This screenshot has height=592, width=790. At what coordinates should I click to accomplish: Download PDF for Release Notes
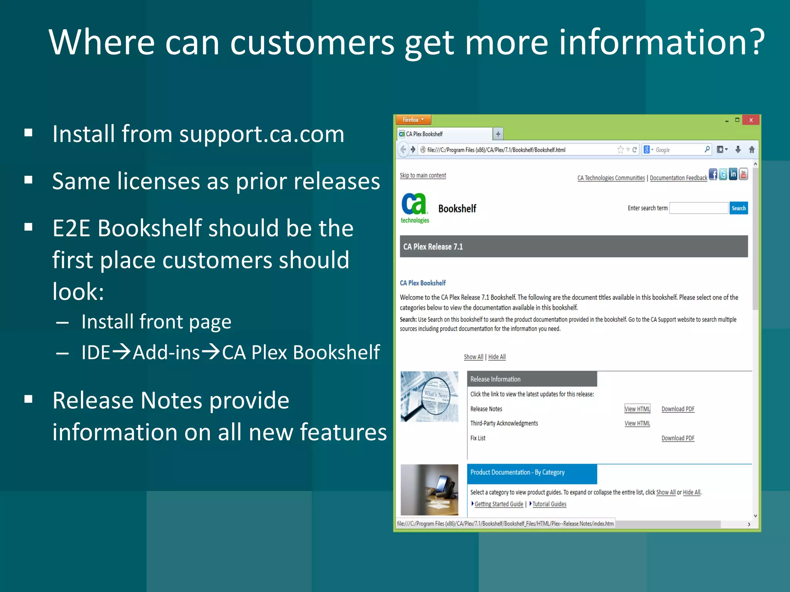(x=678, y=409)
